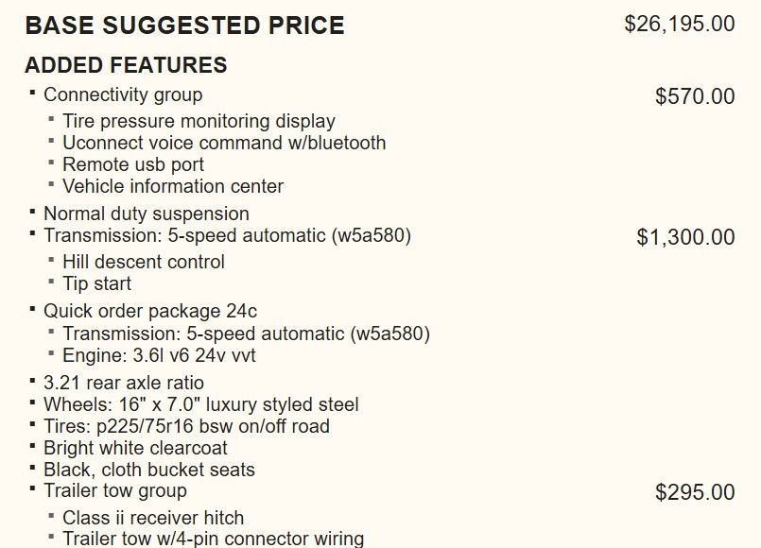Select Bright white clearcoat item

click(135, 448)
